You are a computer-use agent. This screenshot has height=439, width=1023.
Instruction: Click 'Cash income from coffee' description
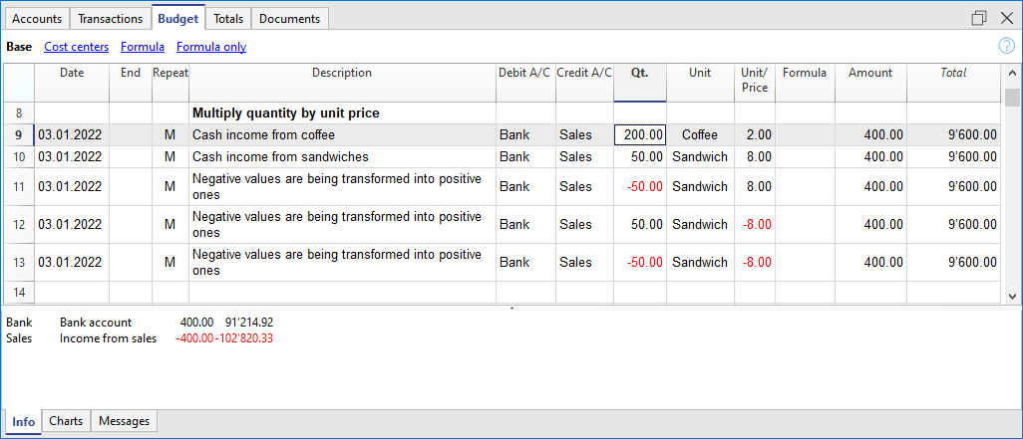pos(342,135)
